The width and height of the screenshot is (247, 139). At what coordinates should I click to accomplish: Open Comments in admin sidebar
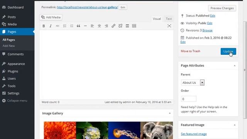(17, 54)
